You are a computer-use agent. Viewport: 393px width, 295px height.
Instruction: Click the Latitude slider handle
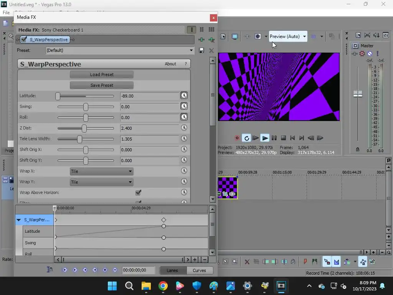[58, 96]
